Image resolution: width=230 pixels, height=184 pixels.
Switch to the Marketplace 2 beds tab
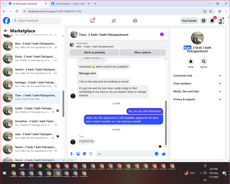click(70, 4)
